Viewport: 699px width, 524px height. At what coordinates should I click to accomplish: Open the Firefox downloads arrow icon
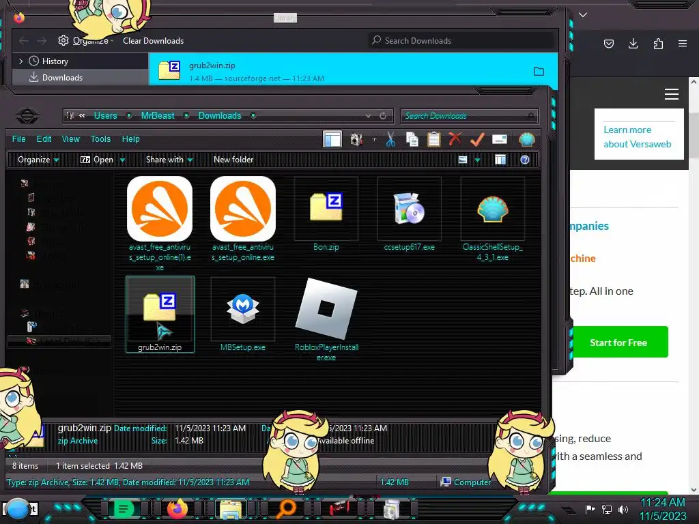pyautogui.click(x=633, y=44)
